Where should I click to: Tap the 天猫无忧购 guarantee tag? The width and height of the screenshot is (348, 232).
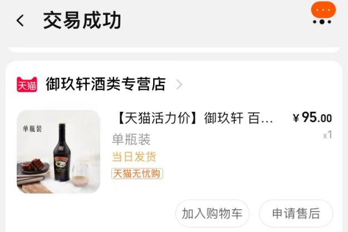click(137, 174)
